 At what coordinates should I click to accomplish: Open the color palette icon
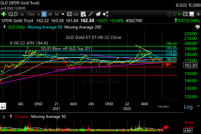(x=198, y=27)
